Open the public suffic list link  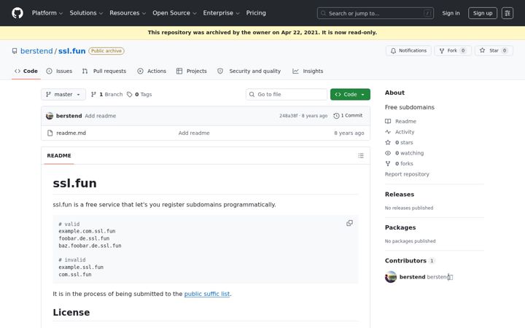coord(207,294)
